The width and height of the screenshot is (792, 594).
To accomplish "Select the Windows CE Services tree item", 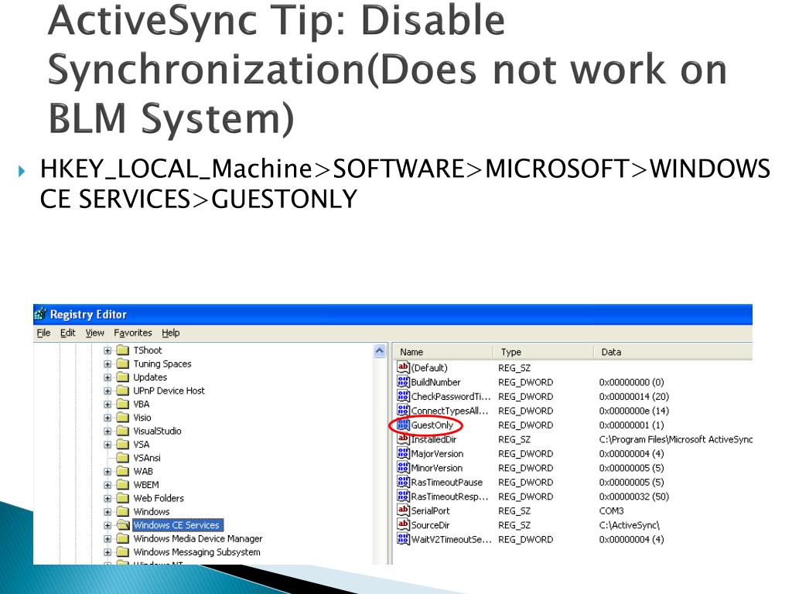I will (177, 525).
